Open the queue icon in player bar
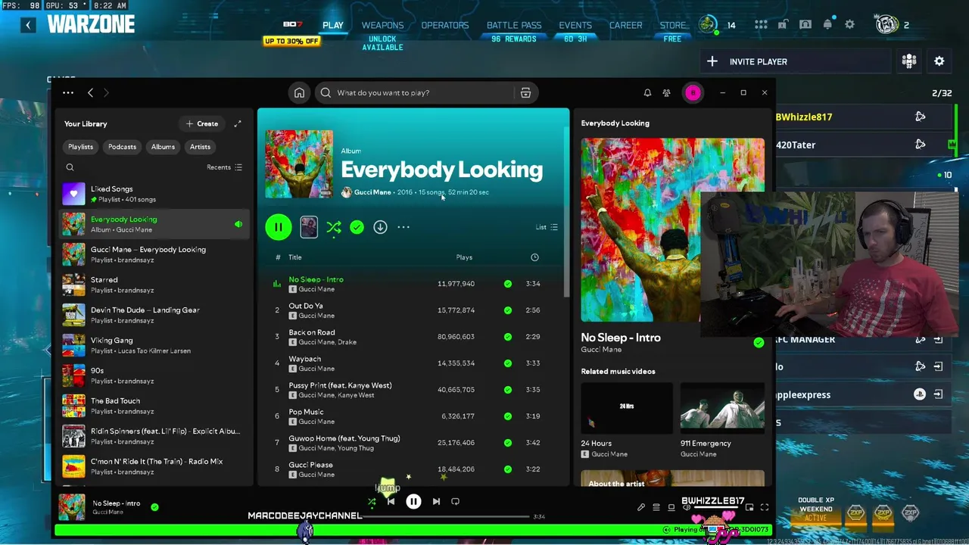 [656, 508]
